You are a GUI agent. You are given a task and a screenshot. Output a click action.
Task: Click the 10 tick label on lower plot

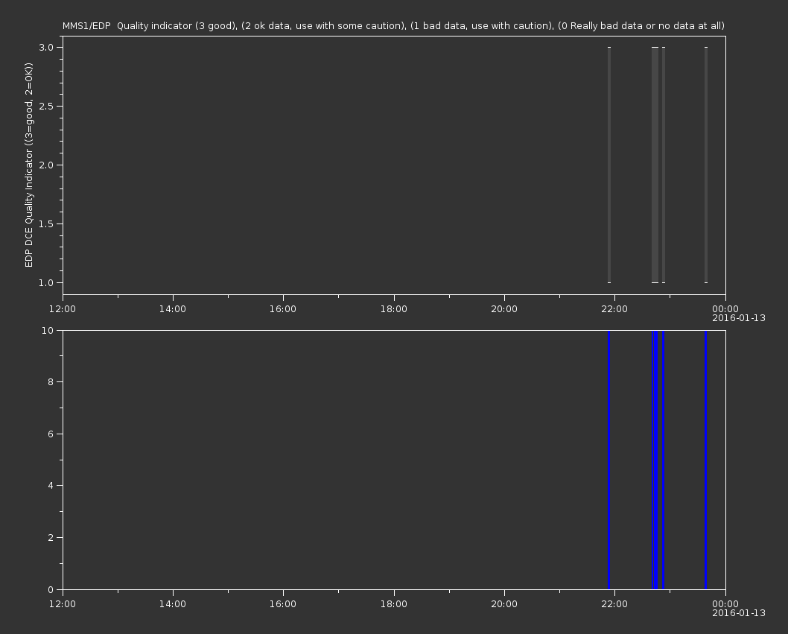tap(48, 330)
